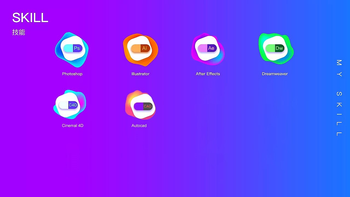Select the Autocad CAD skill icon
Image resolution: width=350 pixels, height=197 pixels.
coord(141,105)
